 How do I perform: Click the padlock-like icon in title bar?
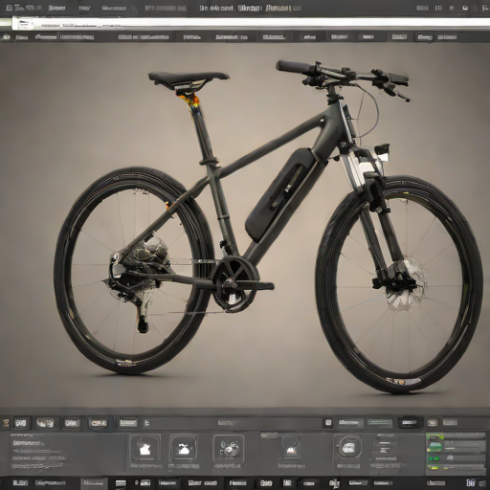(x=465, y=8)
